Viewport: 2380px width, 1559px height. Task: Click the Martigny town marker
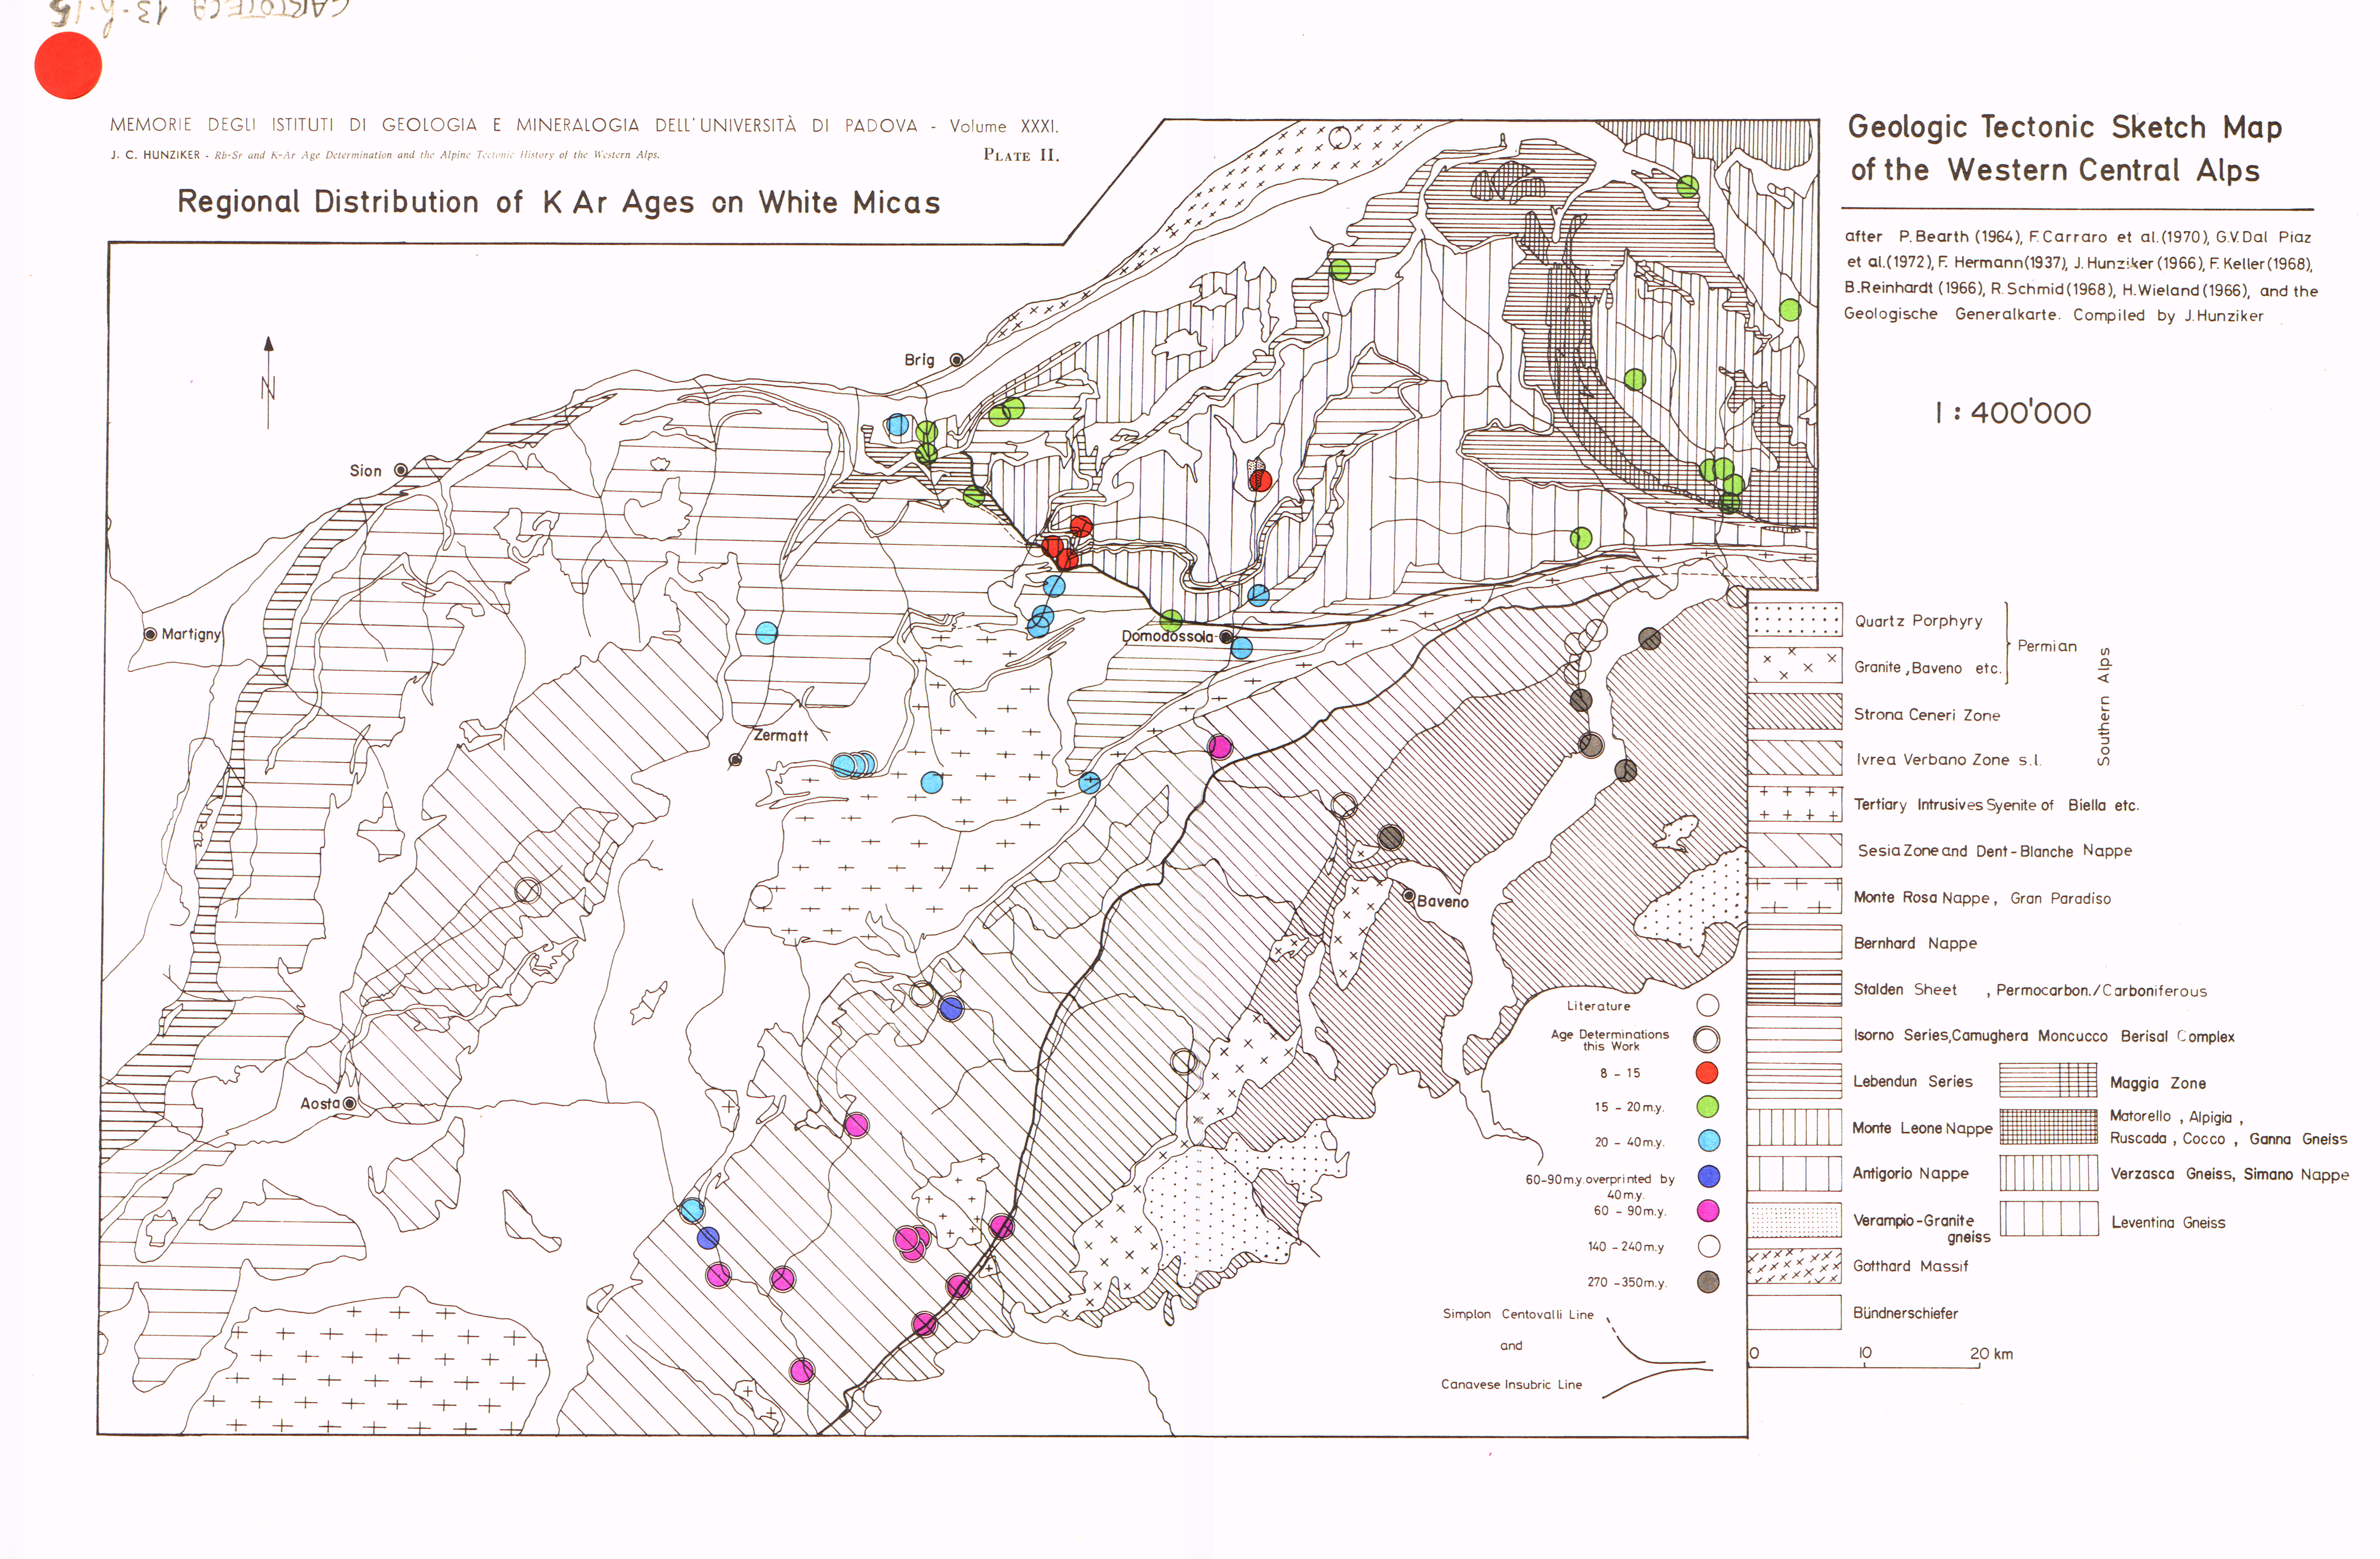pyautogui.click(x=150, y=634)
